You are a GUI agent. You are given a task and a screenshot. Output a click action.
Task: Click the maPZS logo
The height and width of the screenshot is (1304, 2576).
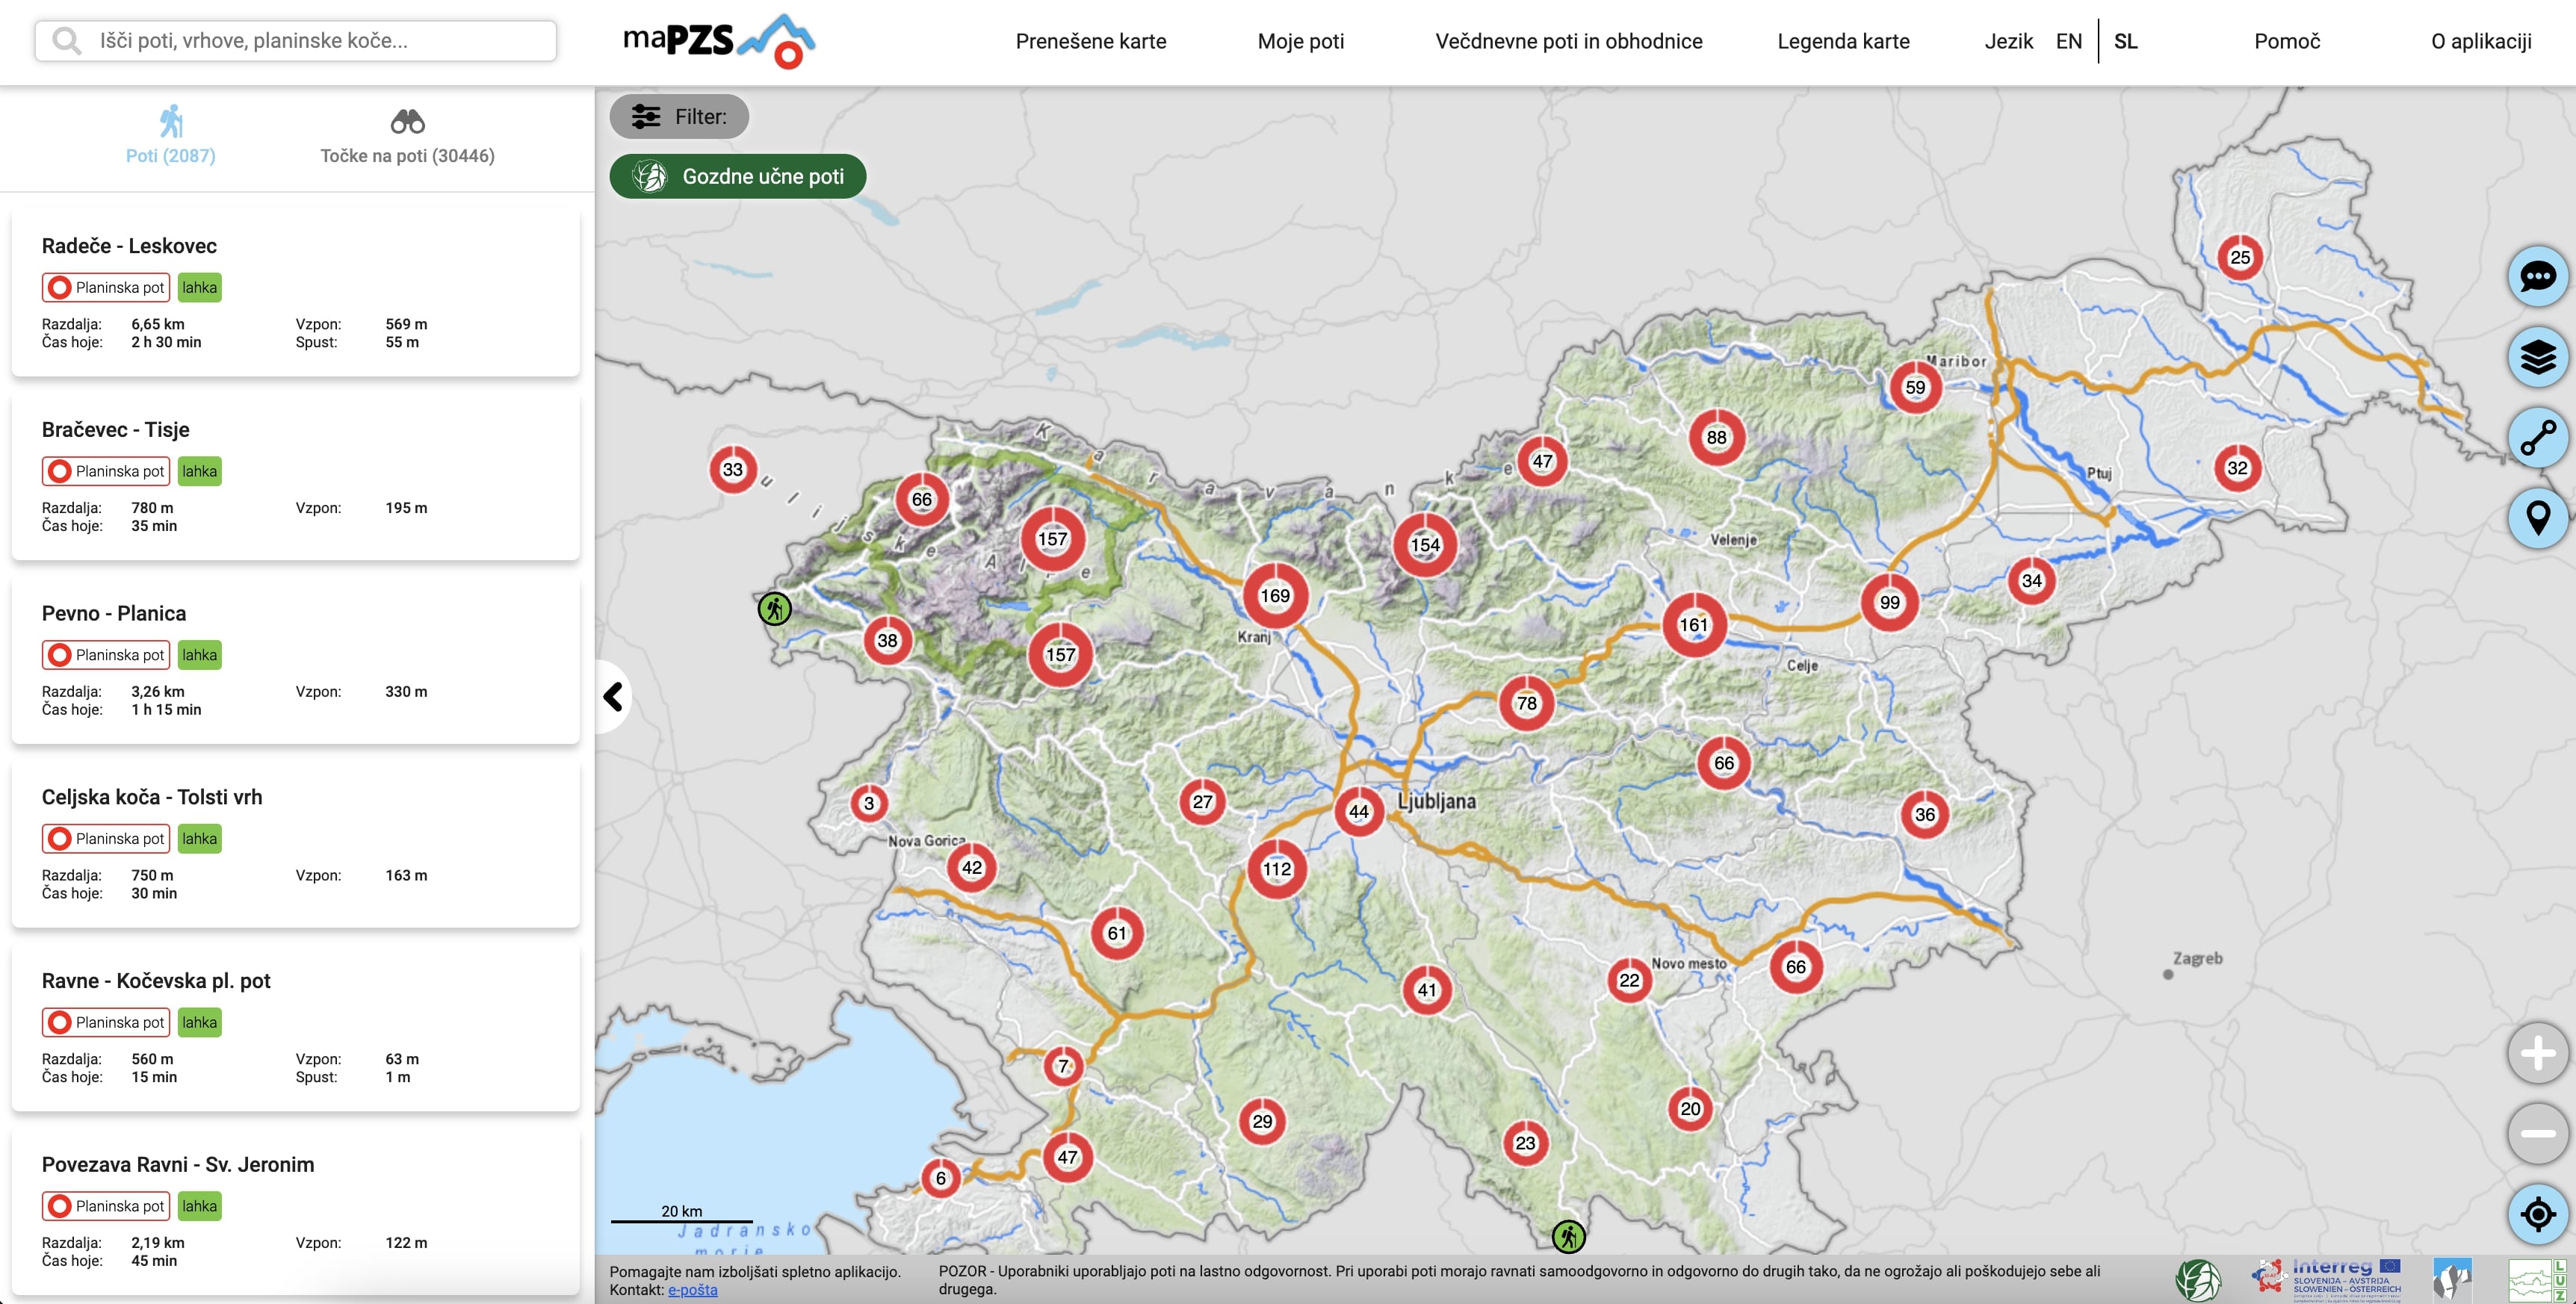pos(715,41)
